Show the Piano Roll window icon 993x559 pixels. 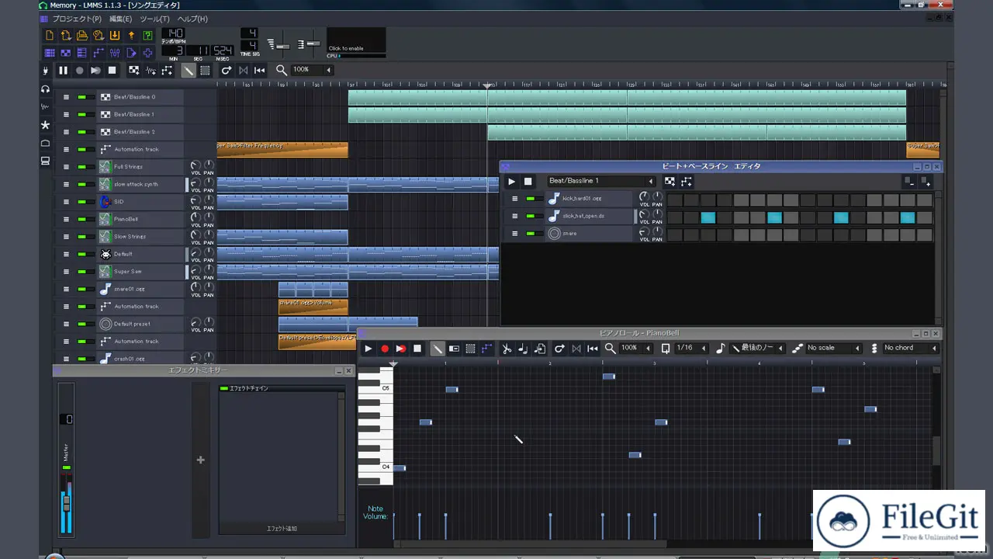[82, 53]
